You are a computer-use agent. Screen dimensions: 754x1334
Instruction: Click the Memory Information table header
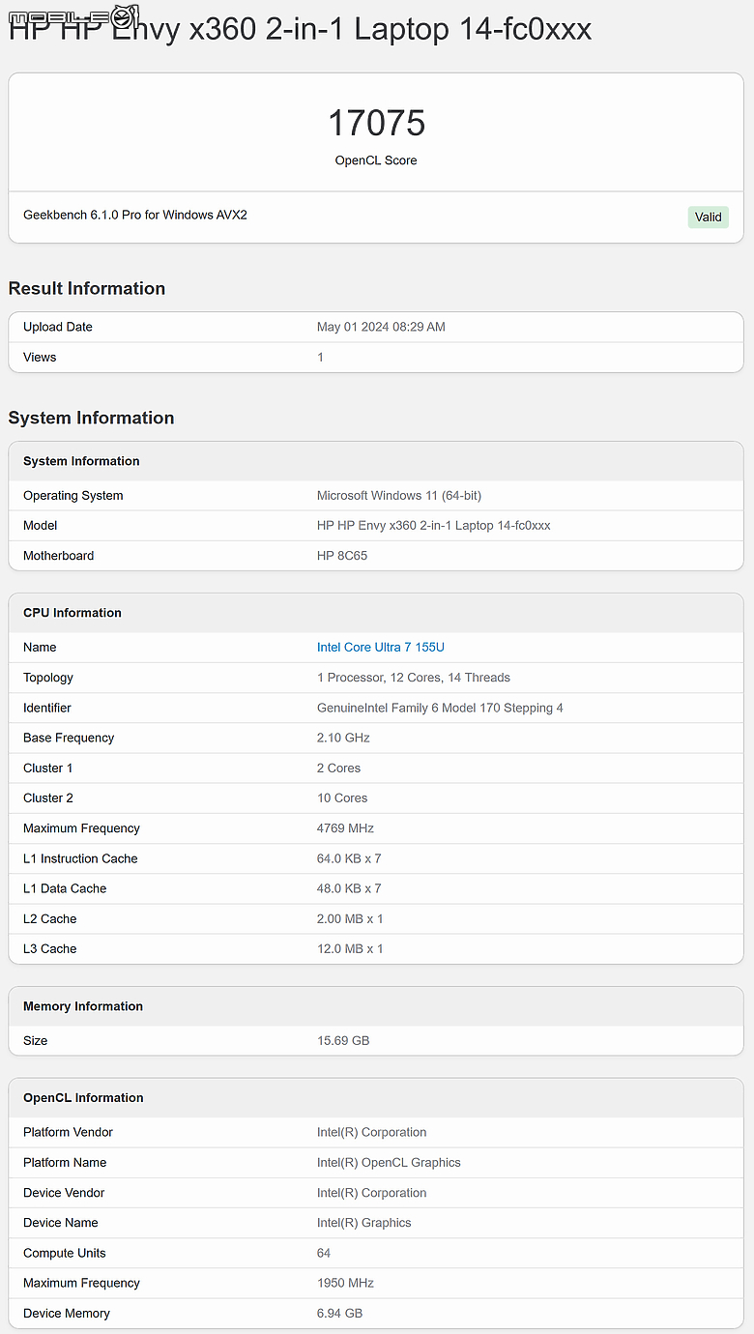[x=83, y=1006]
